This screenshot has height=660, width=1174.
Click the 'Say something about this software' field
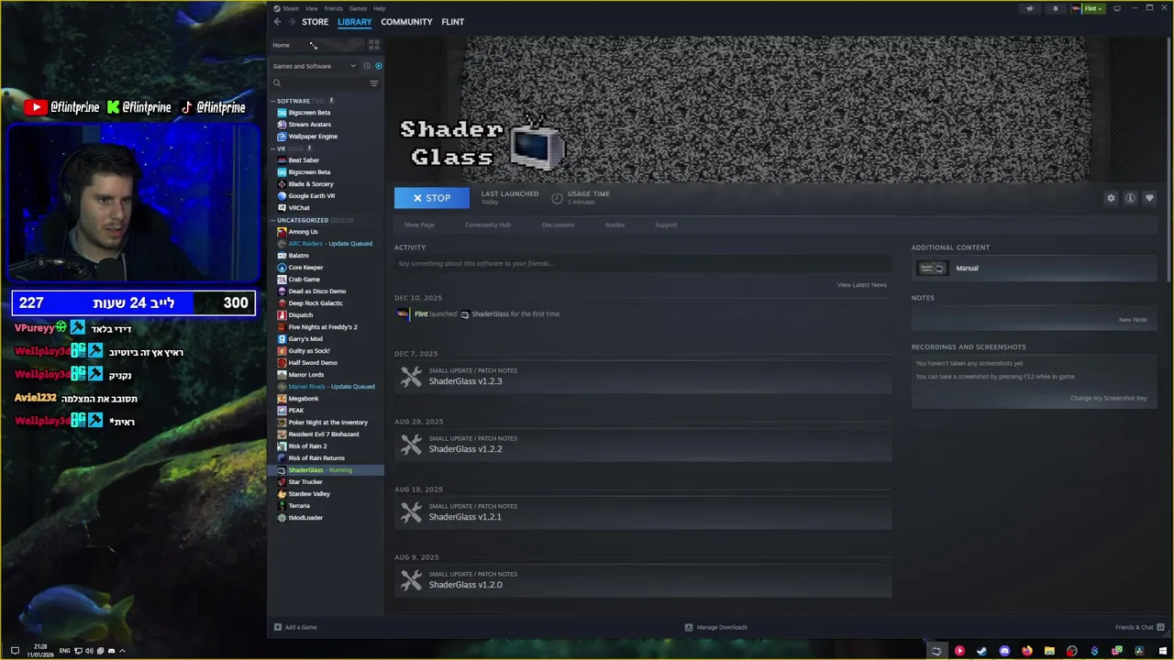point(643,264)
